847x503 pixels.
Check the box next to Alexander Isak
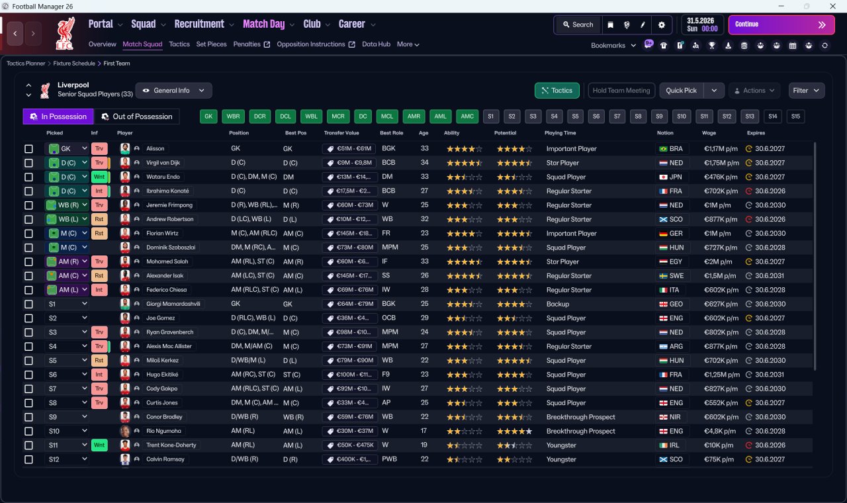point(28,276)
